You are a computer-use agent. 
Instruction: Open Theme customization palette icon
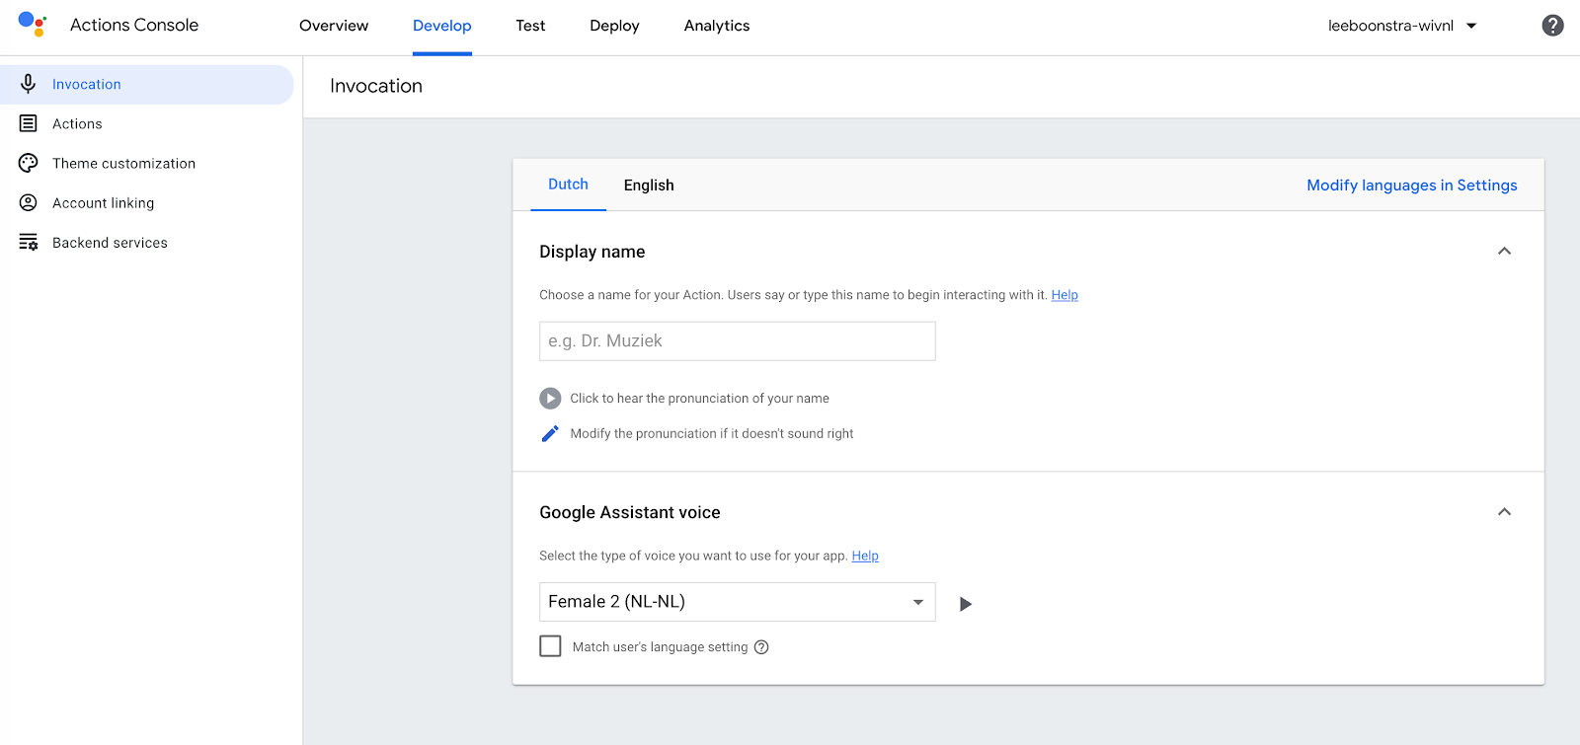(29, 163)
